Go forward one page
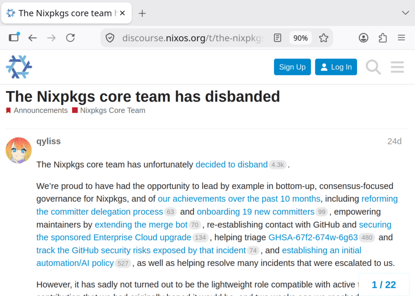 click(51, 38)
